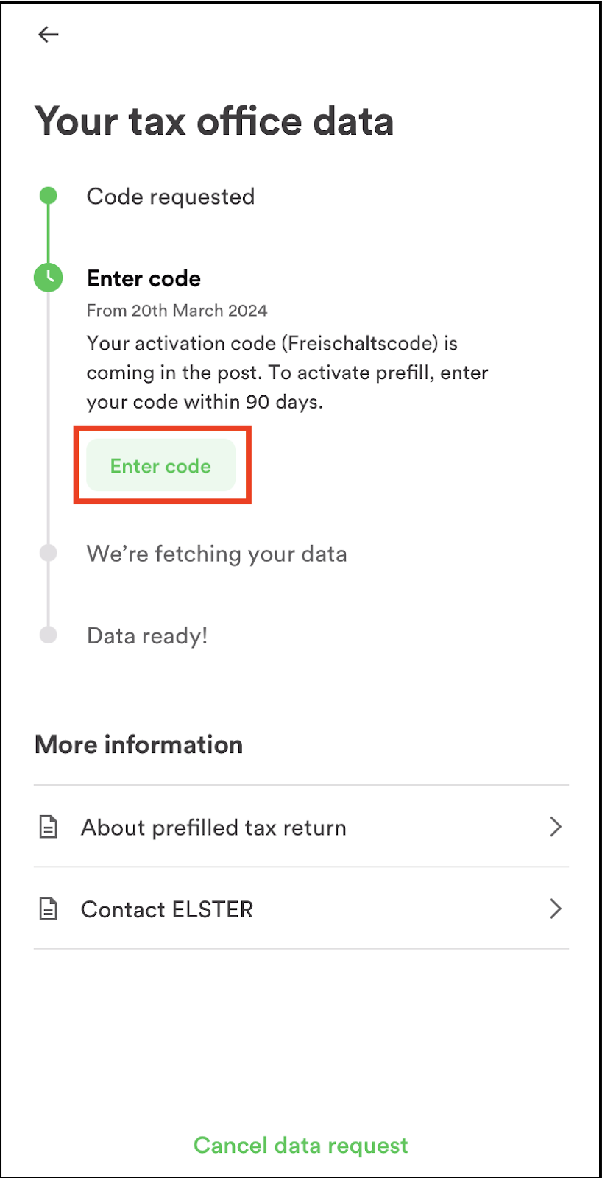This screenshot has height=1178, width=602.
Task: Click the grey Data ready step dot
Action: pyautogui.click(x=49, y=635)
